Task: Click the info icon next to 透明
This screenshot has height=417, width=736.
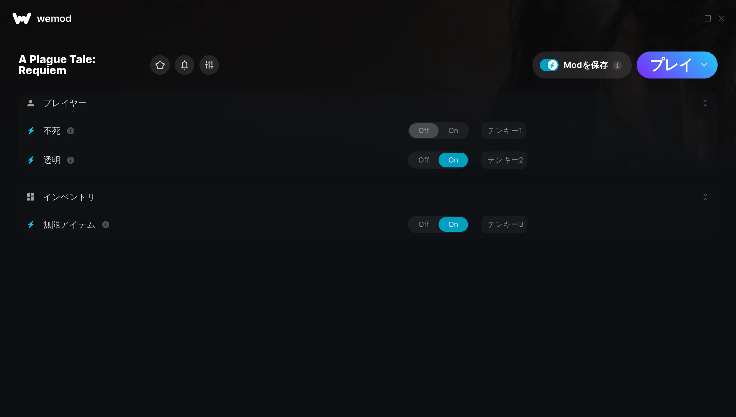Action: click(x=71, y=160)
